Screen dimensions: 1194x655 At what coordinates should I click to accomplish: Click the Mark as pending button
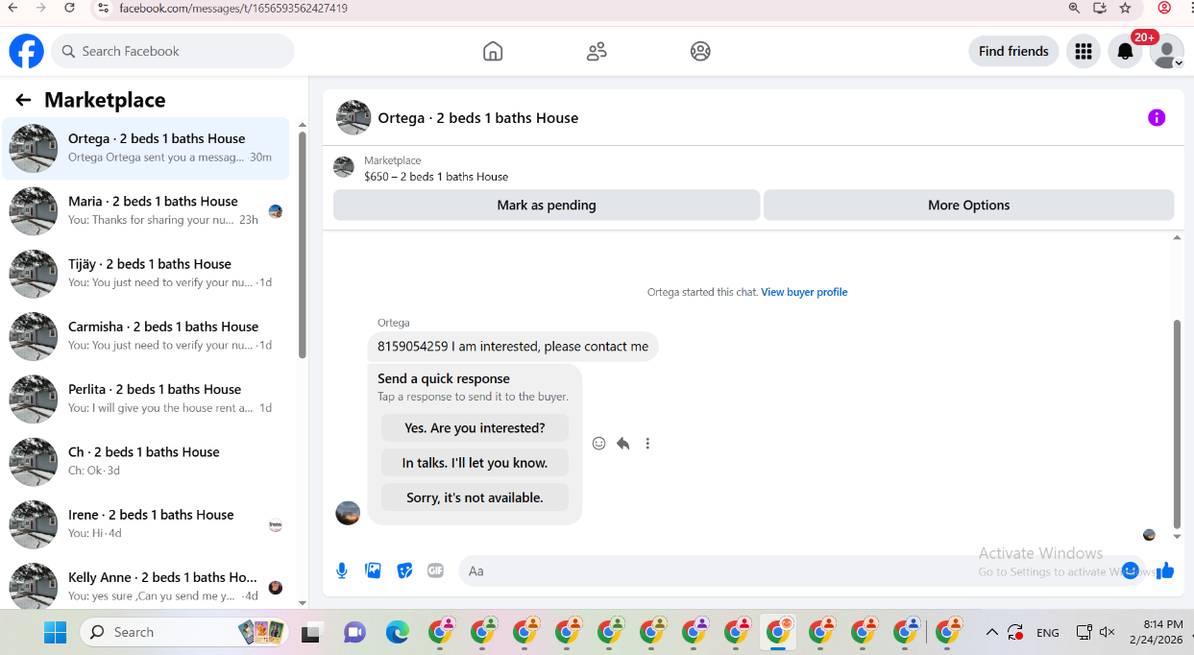click(547, 205)
